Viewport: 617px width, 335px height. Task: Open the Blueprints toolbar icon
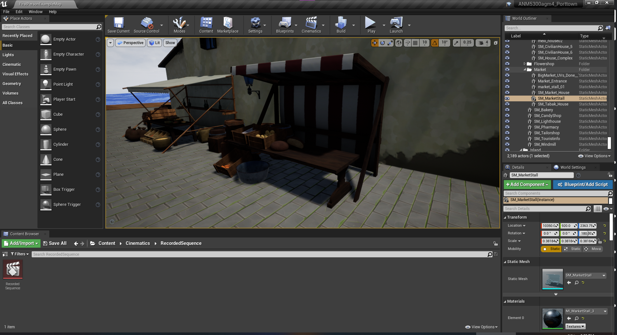point(285,25)
